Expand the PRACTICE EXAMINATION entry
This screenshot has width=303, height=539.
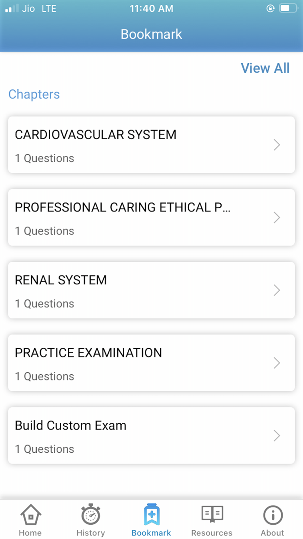[276, 363]
